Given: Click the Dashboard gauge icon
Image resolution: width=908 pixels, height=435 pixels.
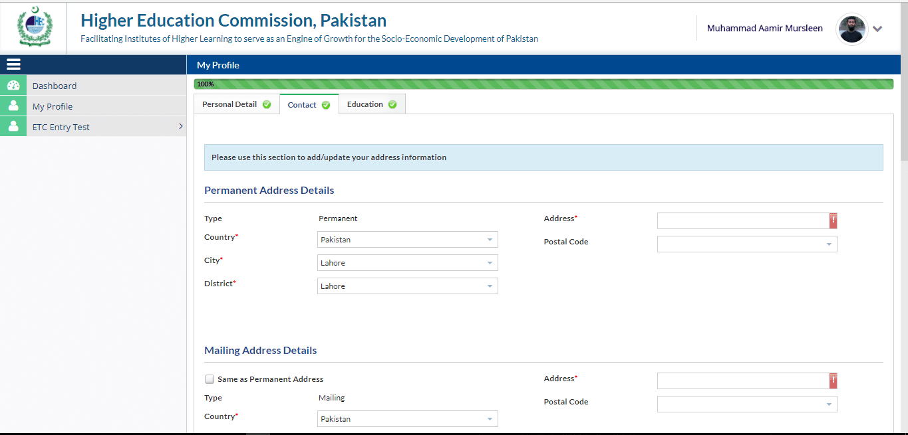Looking at the screenshot, I should [x=13, y=86].
